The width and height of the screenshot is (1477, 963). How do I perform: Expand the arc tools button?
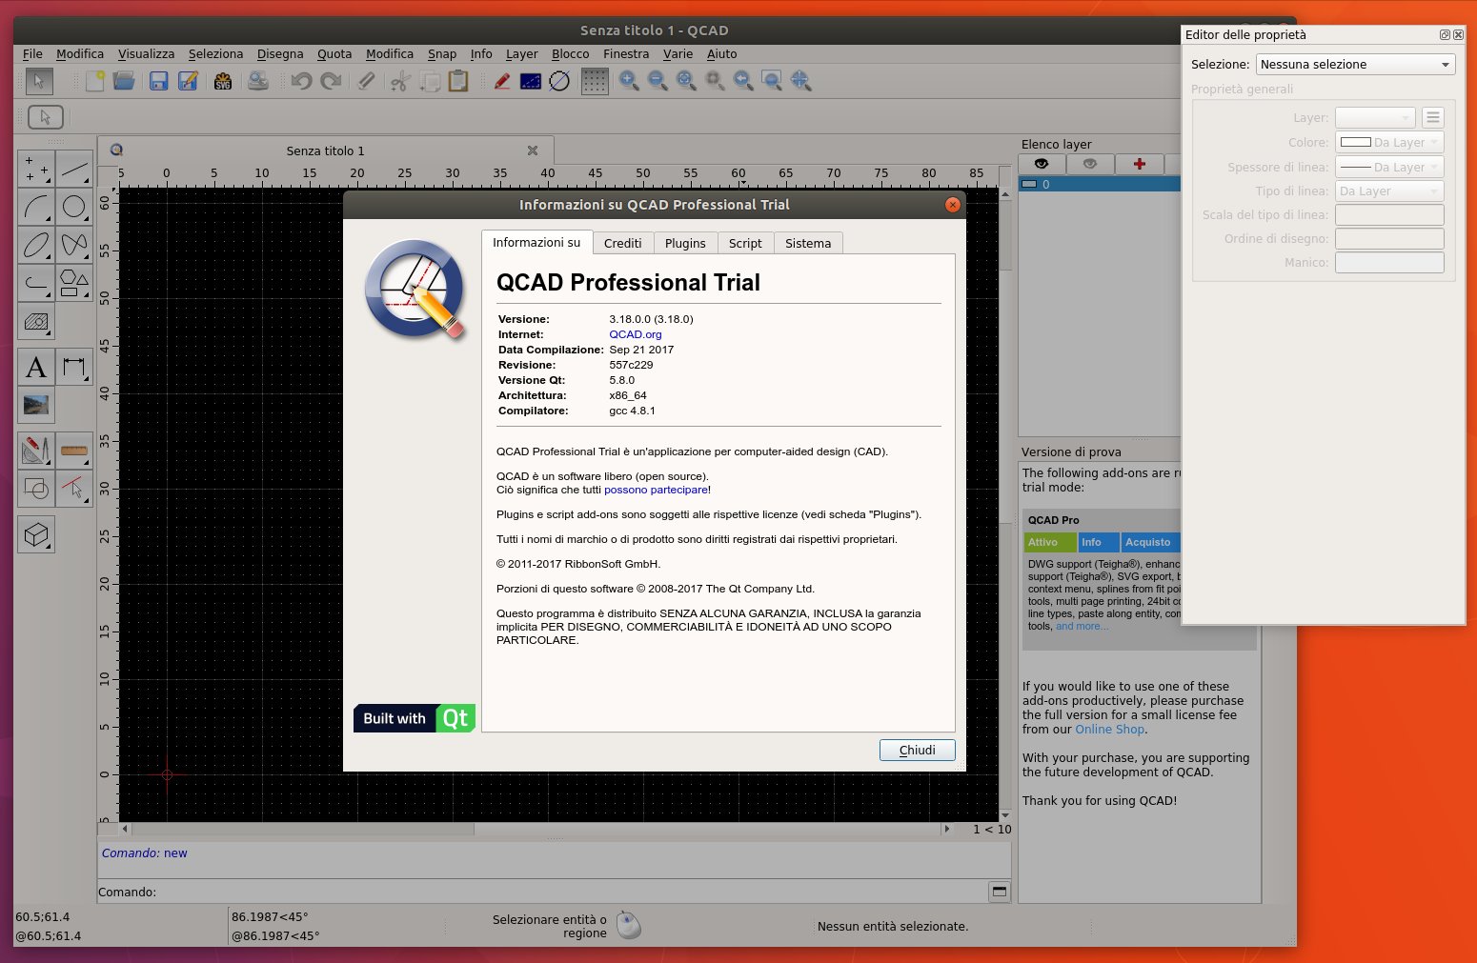[x=36, y=207]
